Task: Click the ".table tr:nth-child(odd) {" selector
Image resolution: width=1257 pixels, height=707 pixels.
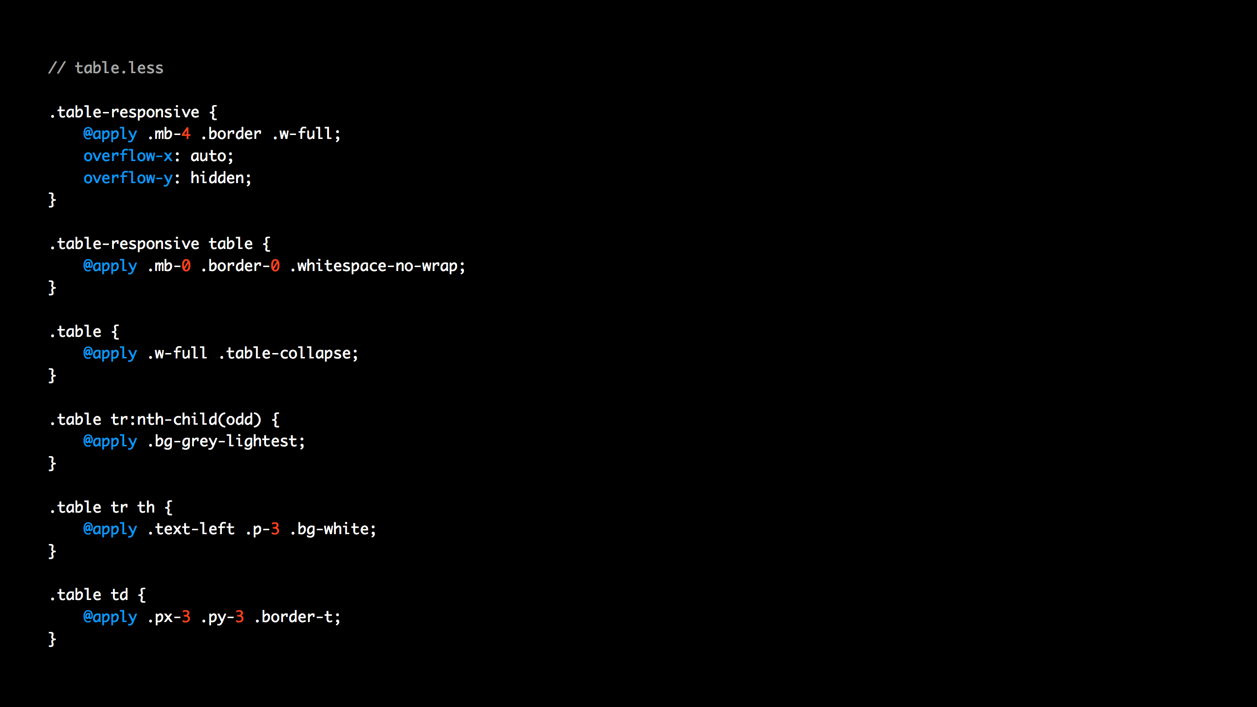Action: click(x=164, y=419)
